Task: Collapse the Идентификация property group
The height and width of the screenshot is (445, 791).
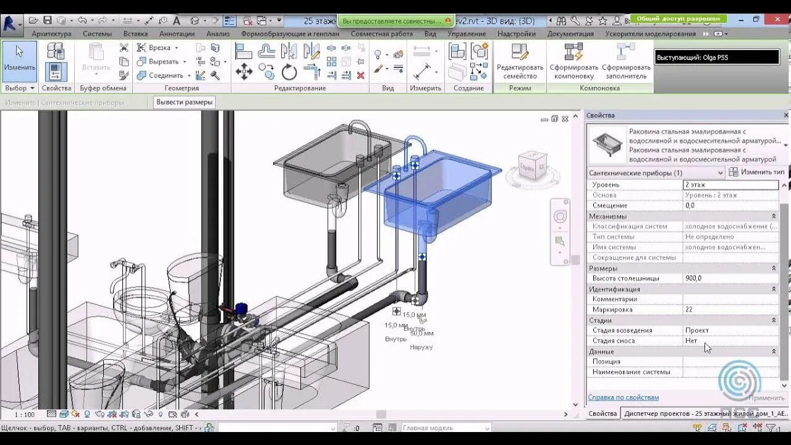Action: [774, 289]
